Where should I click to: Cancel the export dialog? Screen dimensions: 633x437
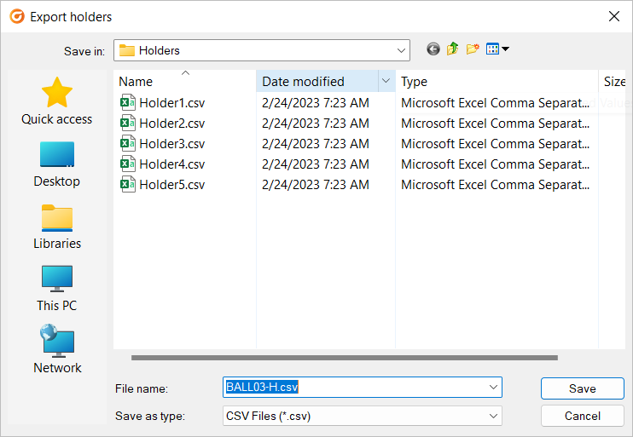(x=583, y=416)
